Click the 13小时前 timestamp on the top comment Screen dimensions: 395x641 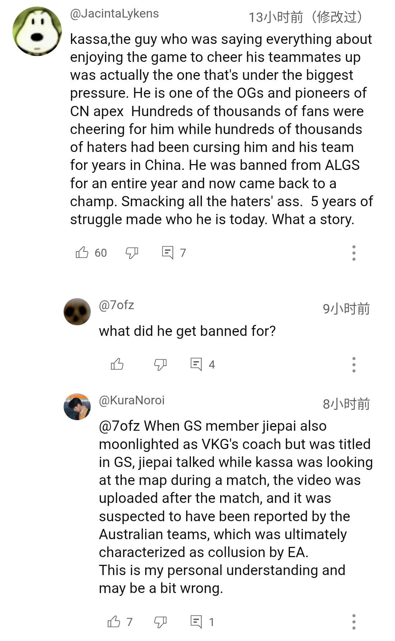pos(276,17)
